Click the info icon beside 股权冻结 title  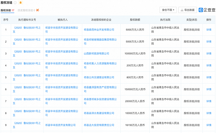(x=15, y=3)
